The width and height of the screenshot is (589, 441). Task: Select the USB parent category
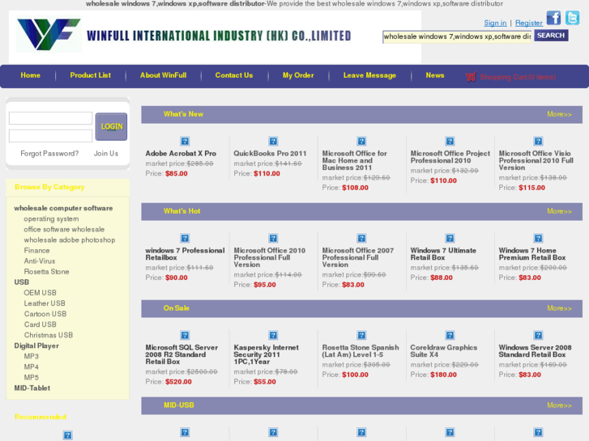tap(21, 282)
